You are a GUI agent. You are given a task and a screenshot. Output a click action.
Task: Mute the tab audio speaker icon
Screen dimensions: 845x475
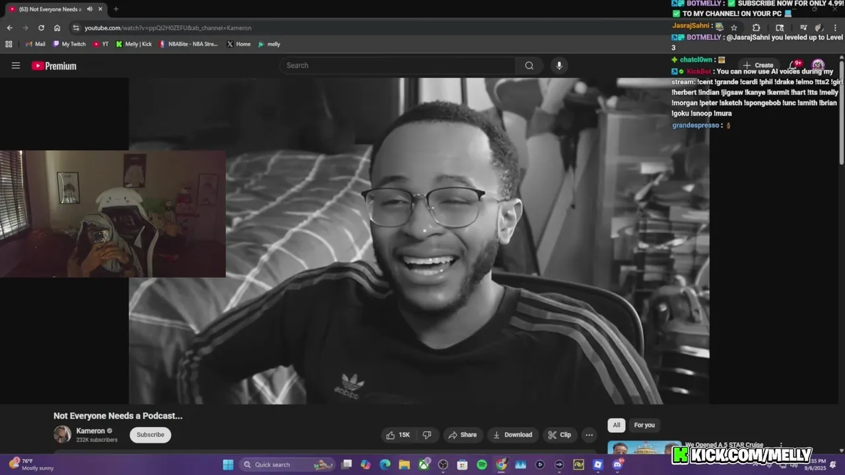point(89,9)
